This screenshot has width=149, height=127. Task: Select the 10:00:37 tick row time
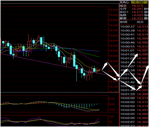128,27
